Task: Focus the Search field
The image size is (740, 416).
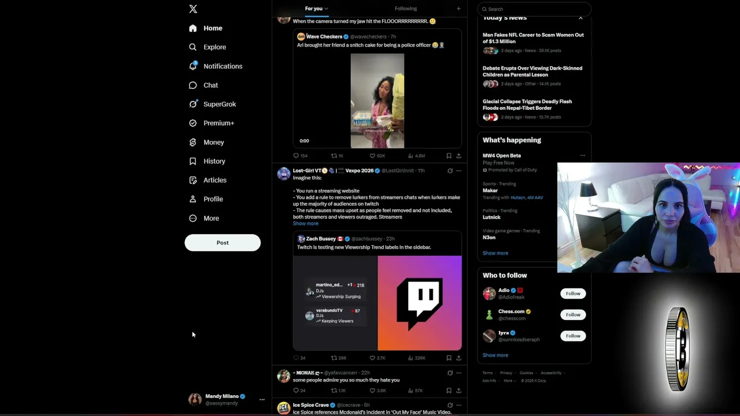Action: (534, 9)
